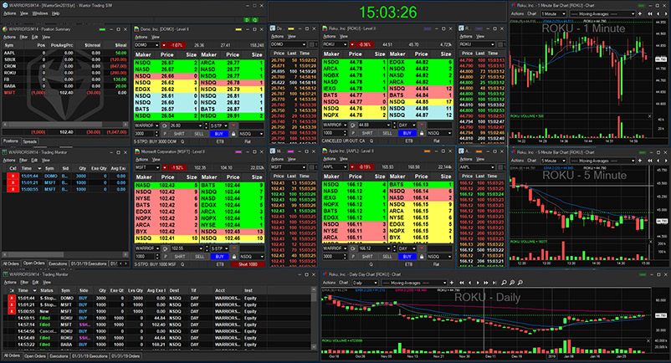Click the green D indicator in main window
Image resolution: width=671 pixels, height=363 pixels.
click(x=247, y=20)
